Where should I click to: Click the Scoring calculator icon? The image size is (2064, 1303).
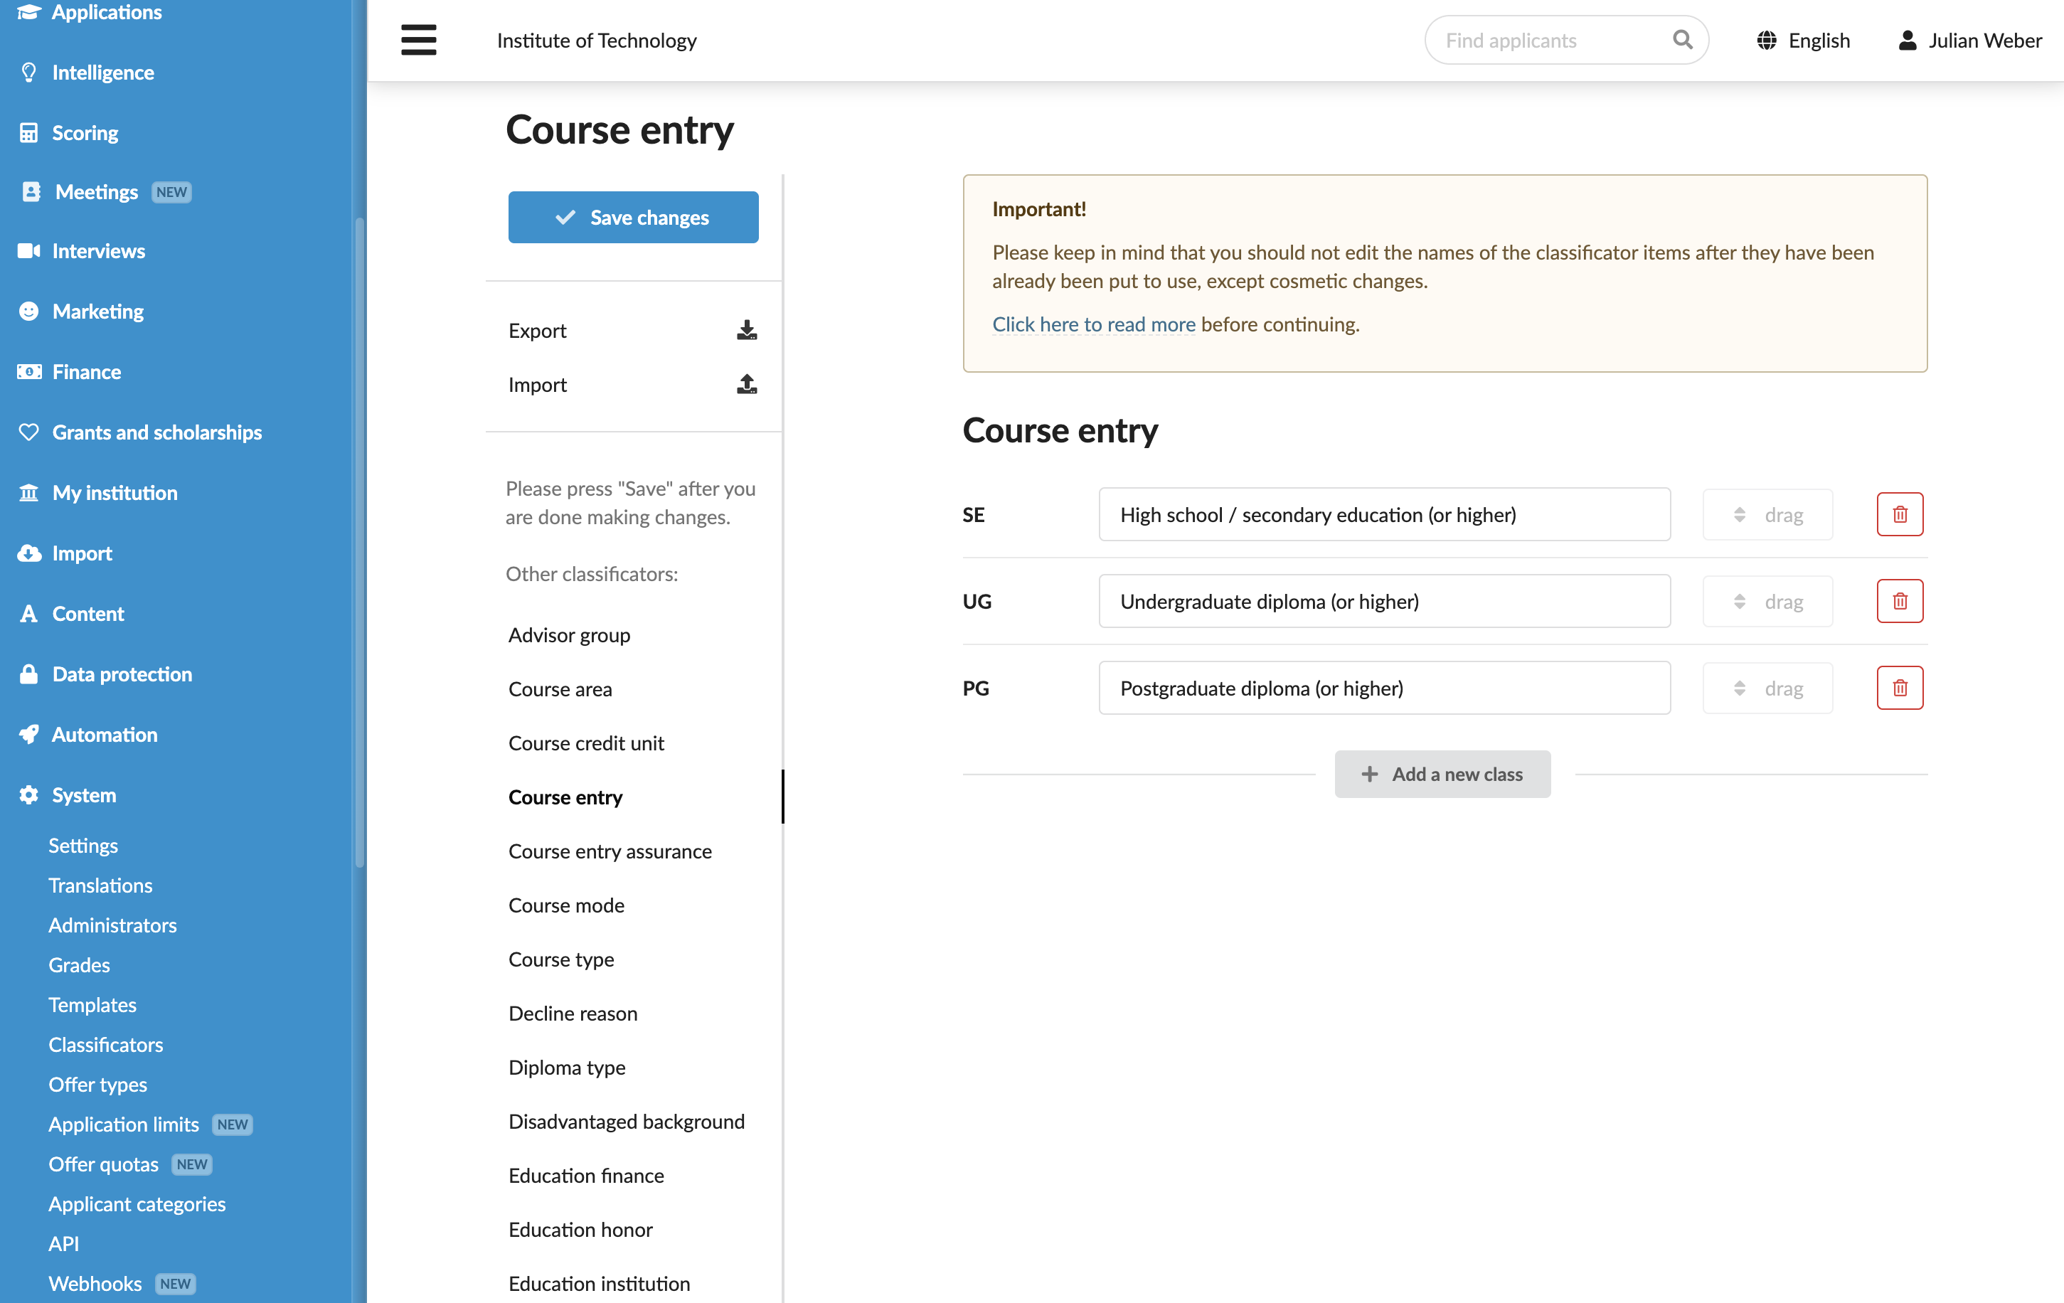(x=29, y=133)
